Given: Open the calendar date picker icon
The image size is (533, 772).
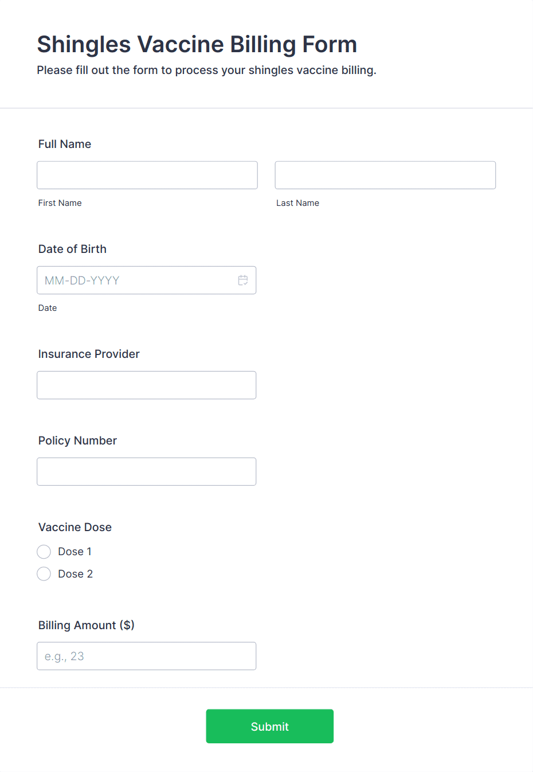Looking at the screenshot, I should (243, 280).
